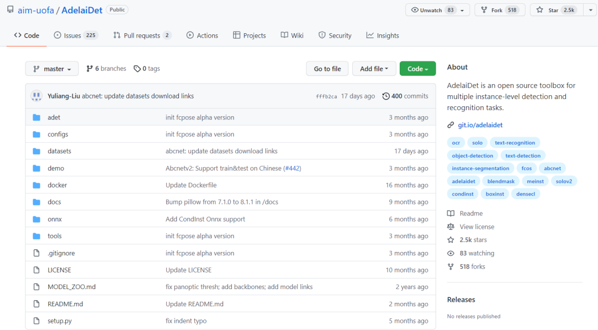598x330 pixels.
Task: Open the 'fix indent typo' commit message
Action: coord(186,321)
